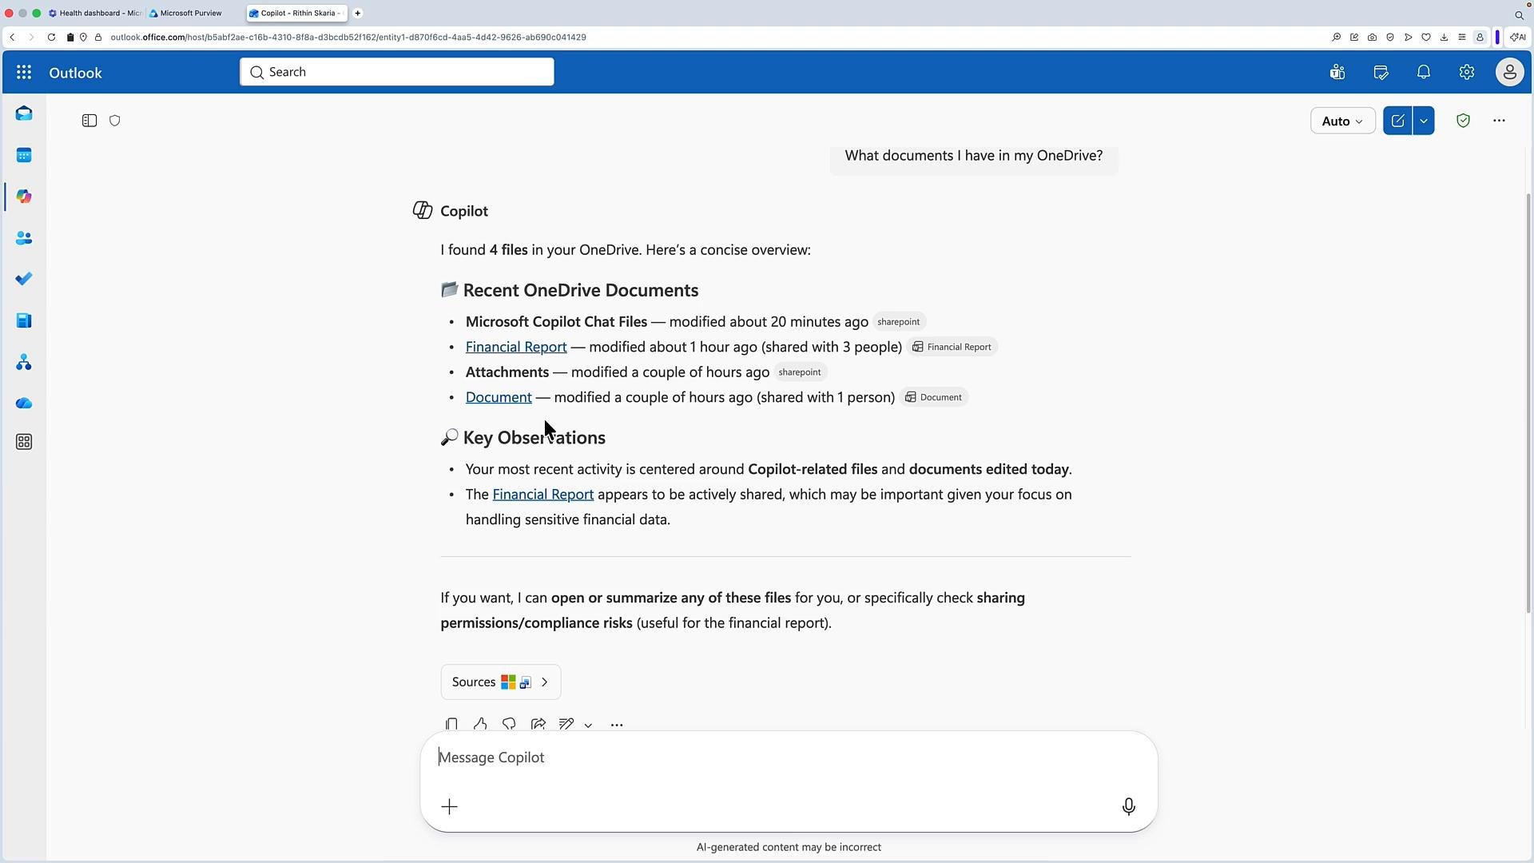
Task: Open the Calendar app in sidebar
Action: click(x=24, y=155)
